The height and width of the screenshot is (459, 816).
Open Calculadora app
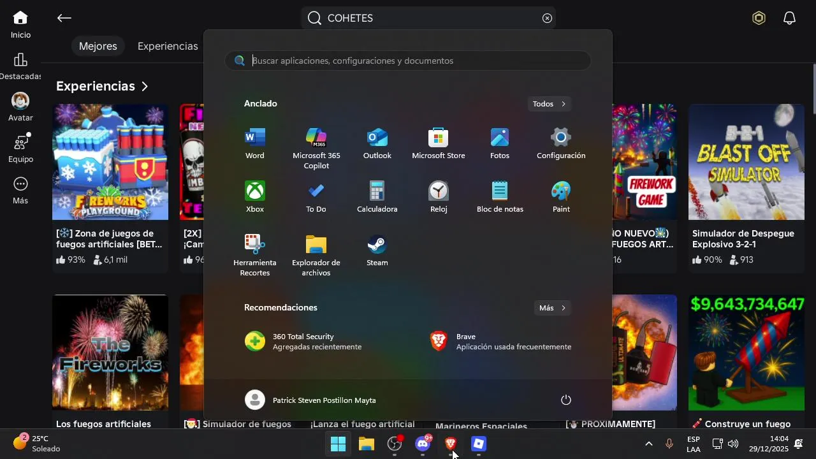(x=377, y=198)
